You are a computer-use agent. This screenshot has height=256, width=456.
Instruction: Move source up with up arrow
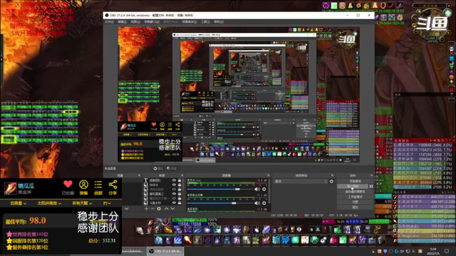[166, 208]
